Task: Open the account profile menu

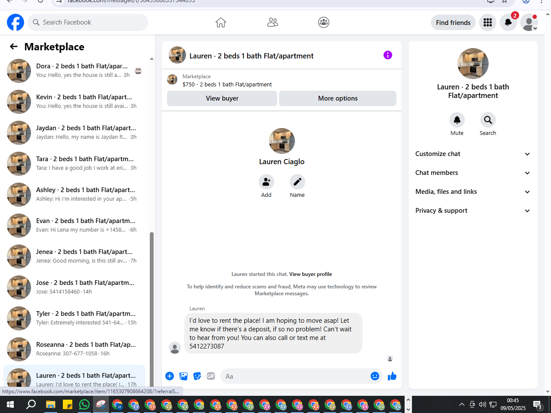Action: (x=529, y=22)
